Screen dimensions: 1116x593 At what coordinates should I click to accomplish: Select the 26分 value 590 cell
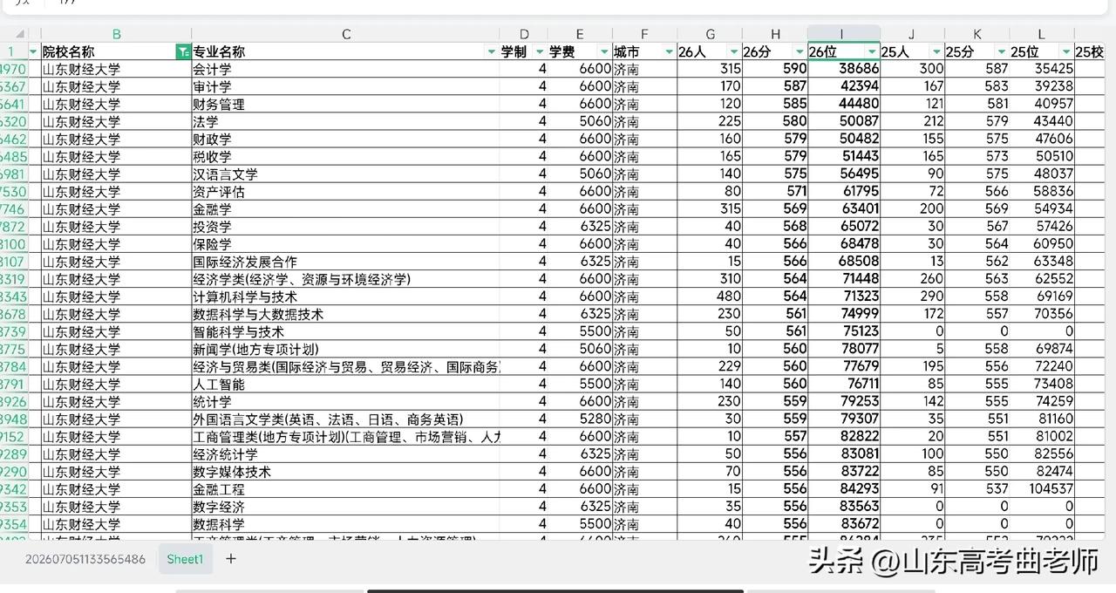pos(775,69)
